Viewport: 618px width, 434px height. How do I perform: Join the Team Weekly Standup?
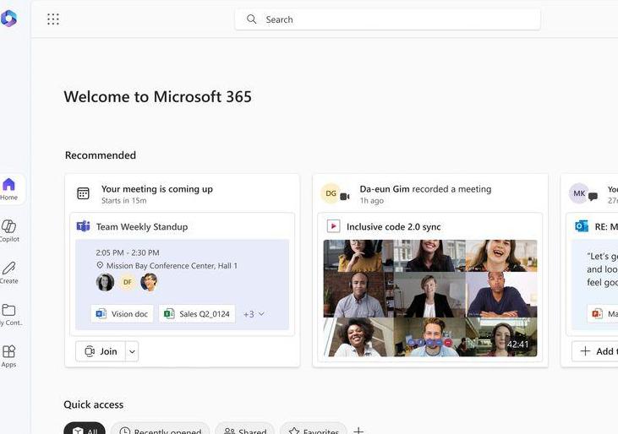pyautogui.click(x=101, y=351)
